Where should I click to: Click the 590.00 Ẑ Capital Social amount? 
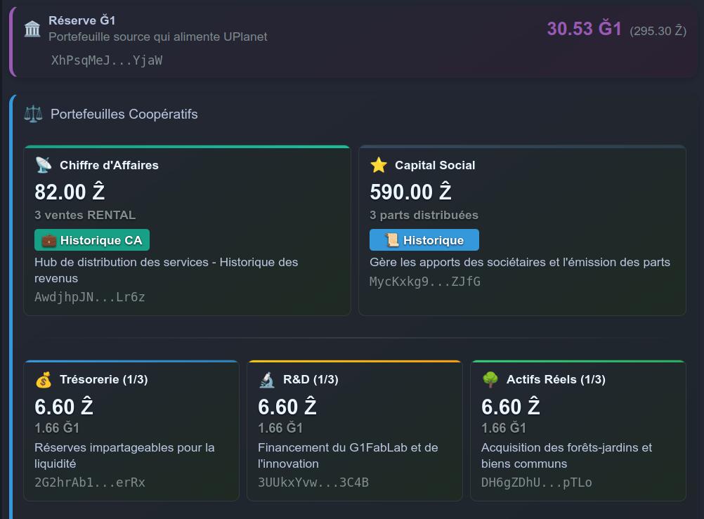410,192
